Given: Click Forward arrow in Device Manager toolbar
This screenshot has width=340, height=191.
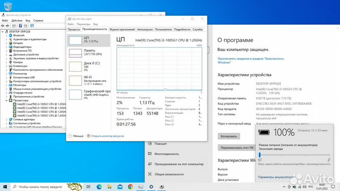Looking at the screenshot, I should coord(8,26).
